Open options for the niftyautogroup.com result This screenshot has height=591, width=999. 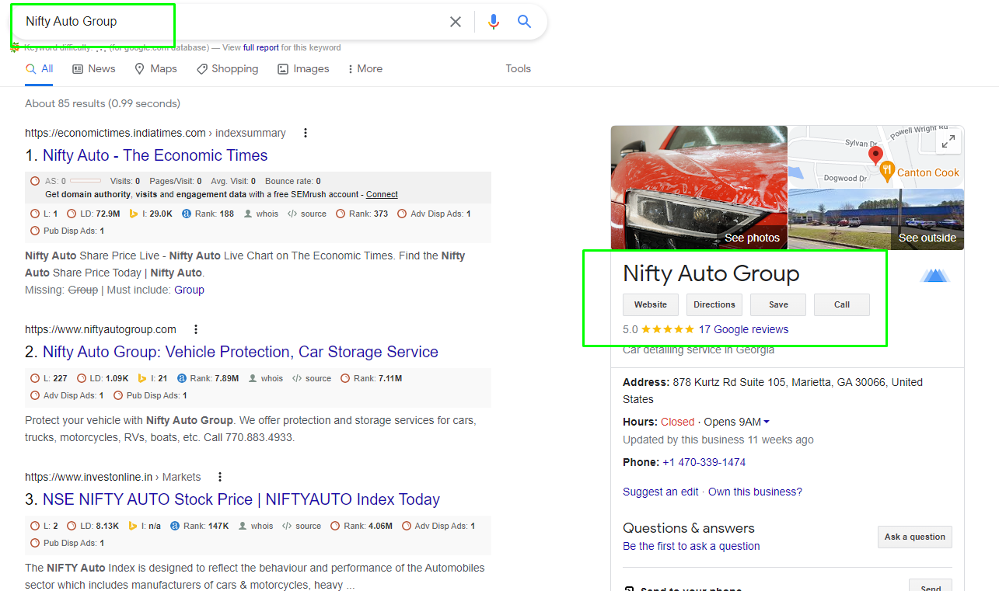196,329
